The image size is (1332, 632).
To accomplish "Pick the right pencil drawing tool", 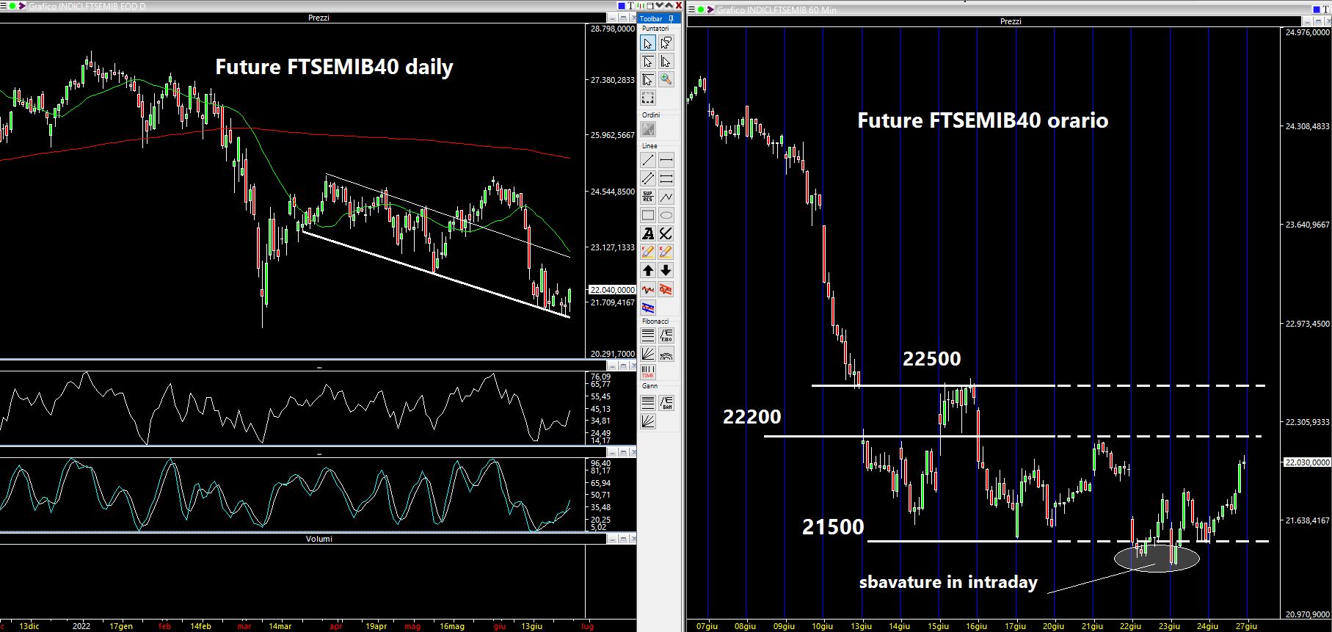I will tap(666, 252).
